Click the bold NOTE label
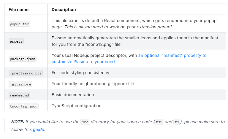 click(18, 122)
